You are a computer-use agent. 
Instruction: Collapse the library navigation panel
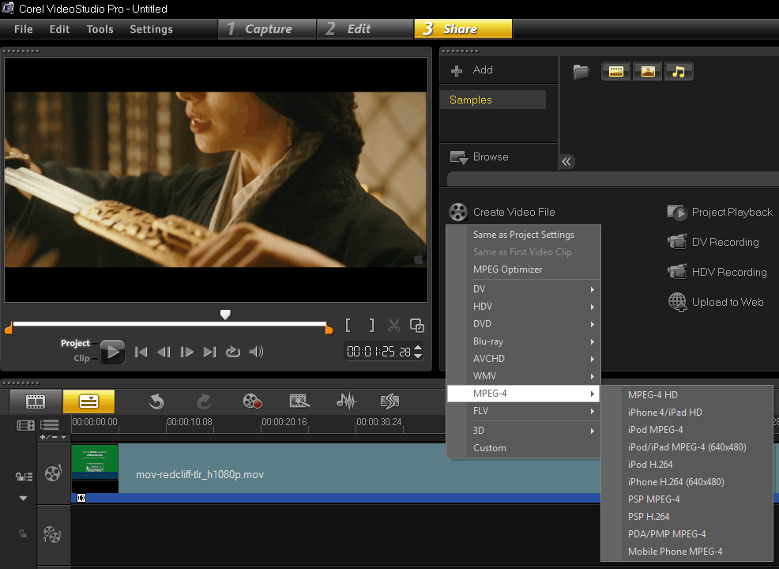click(x=566, y=161)
